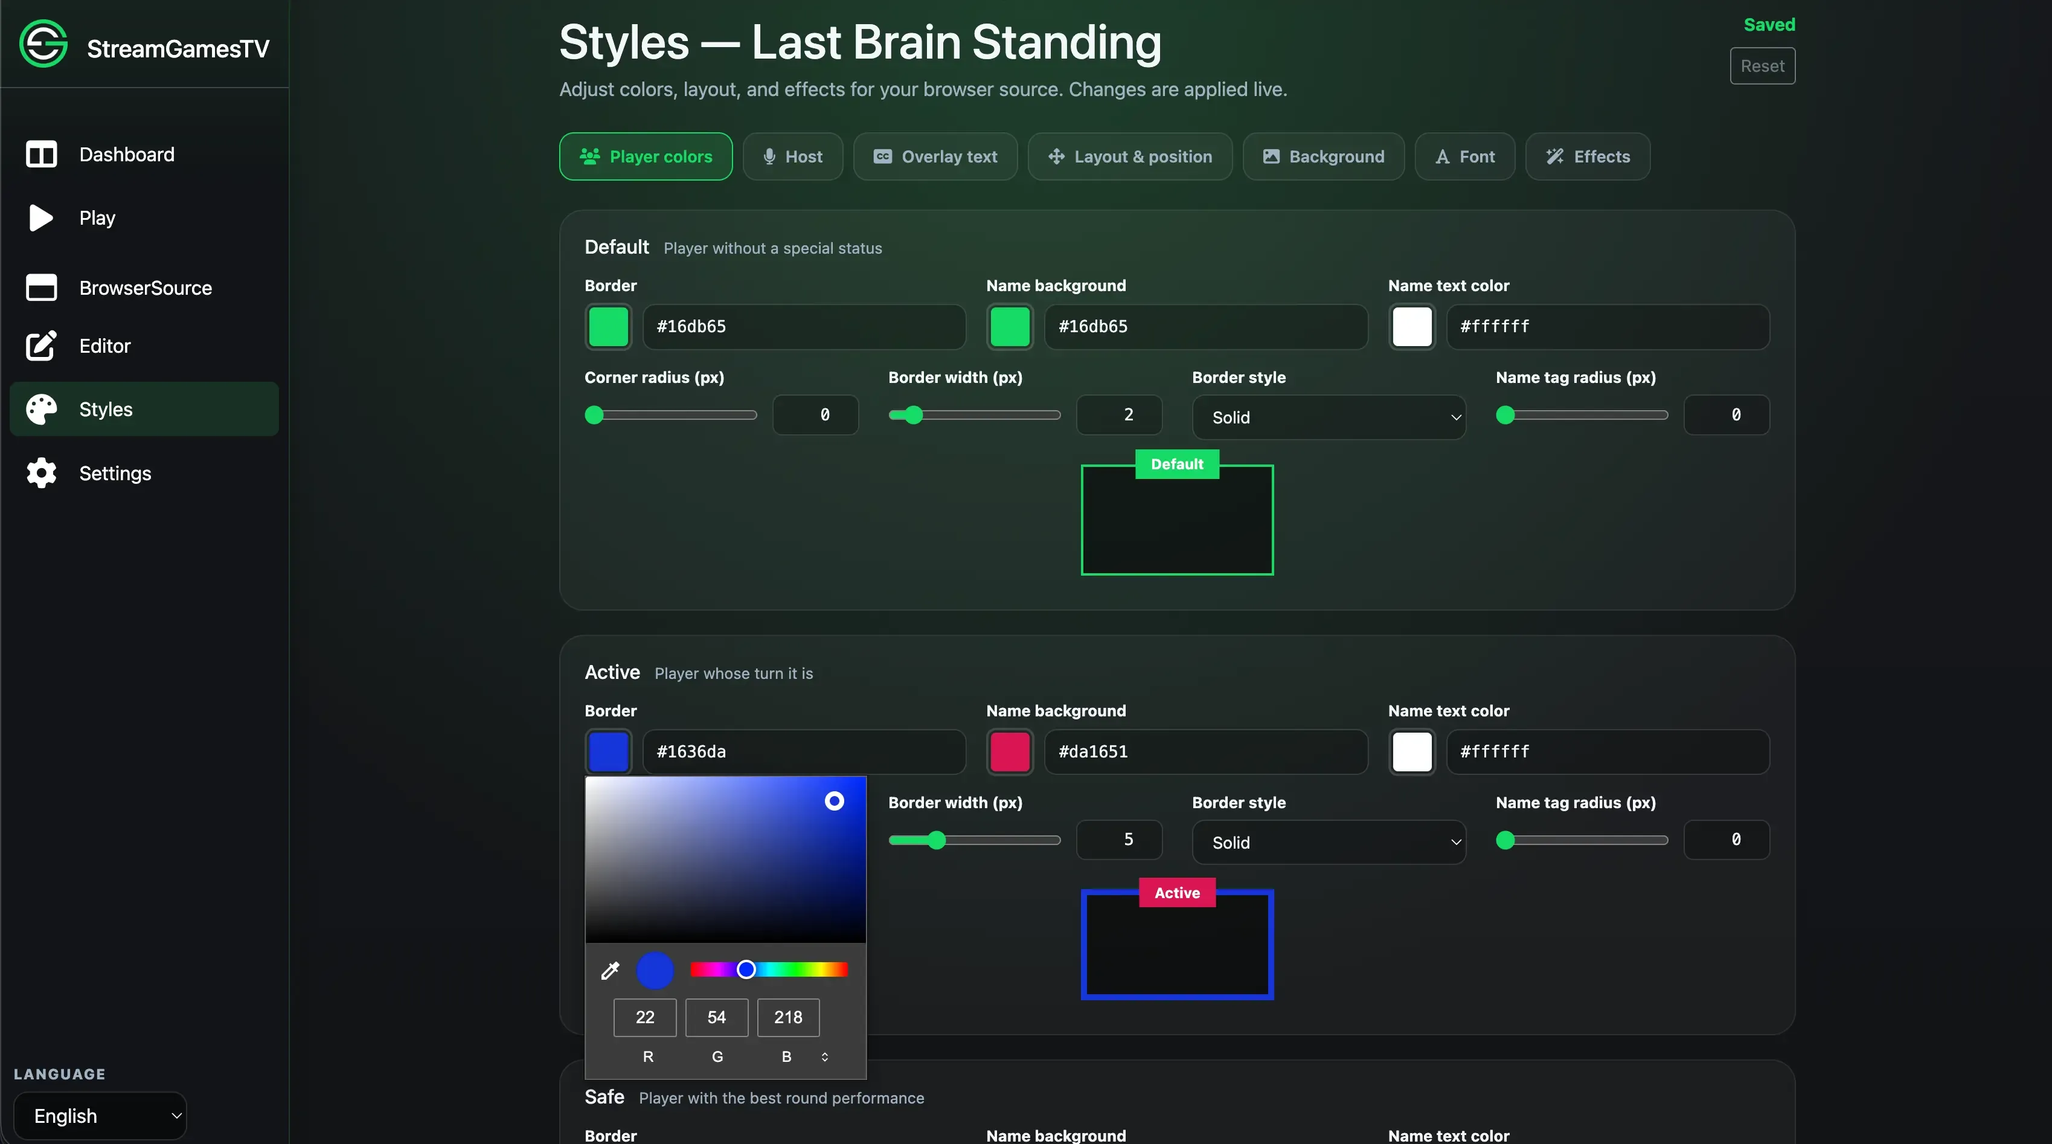Open the Active section's border style dropdown
2052x1144 pixels.
(x=1329, y=842)
